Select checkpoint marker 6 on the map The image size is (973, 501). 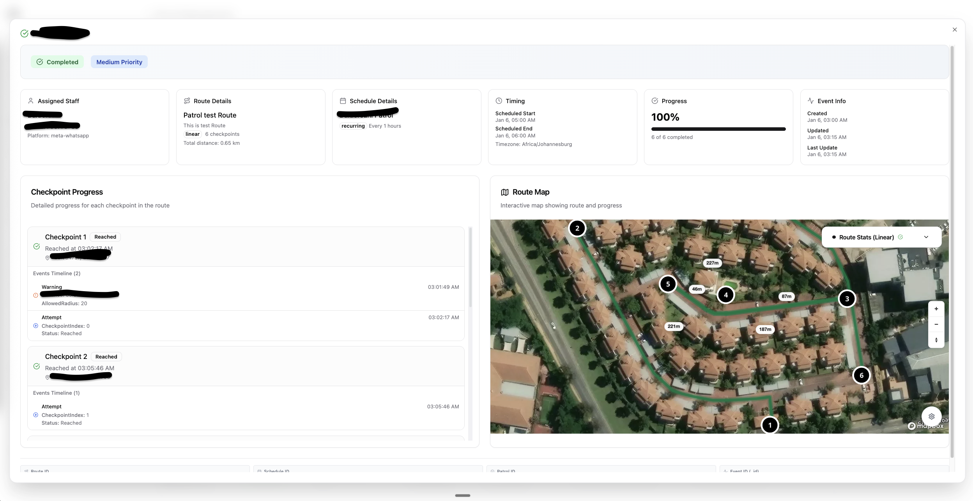[x=862, y=375]
